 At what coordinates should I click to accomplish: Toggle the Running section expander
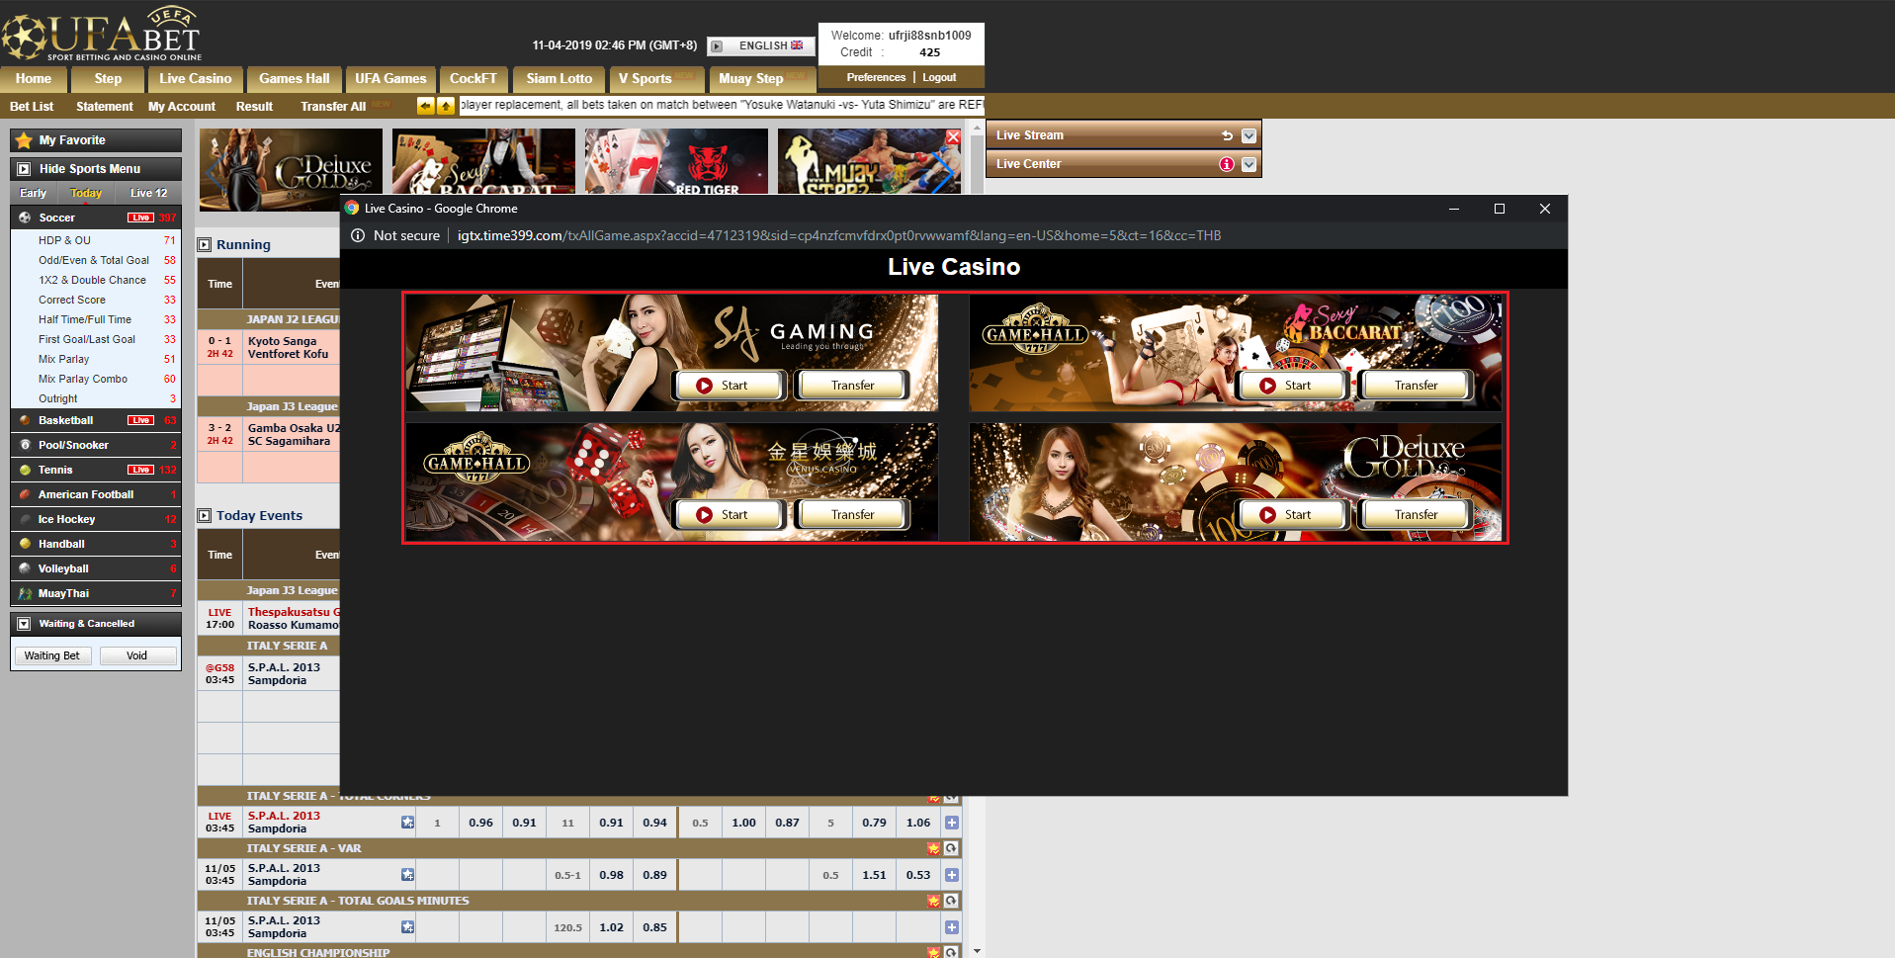[204, 244]
